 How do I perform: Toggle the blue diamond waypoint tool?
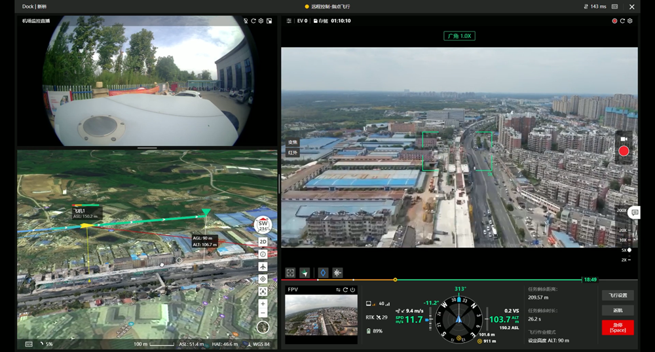click(x=323, y=273)
